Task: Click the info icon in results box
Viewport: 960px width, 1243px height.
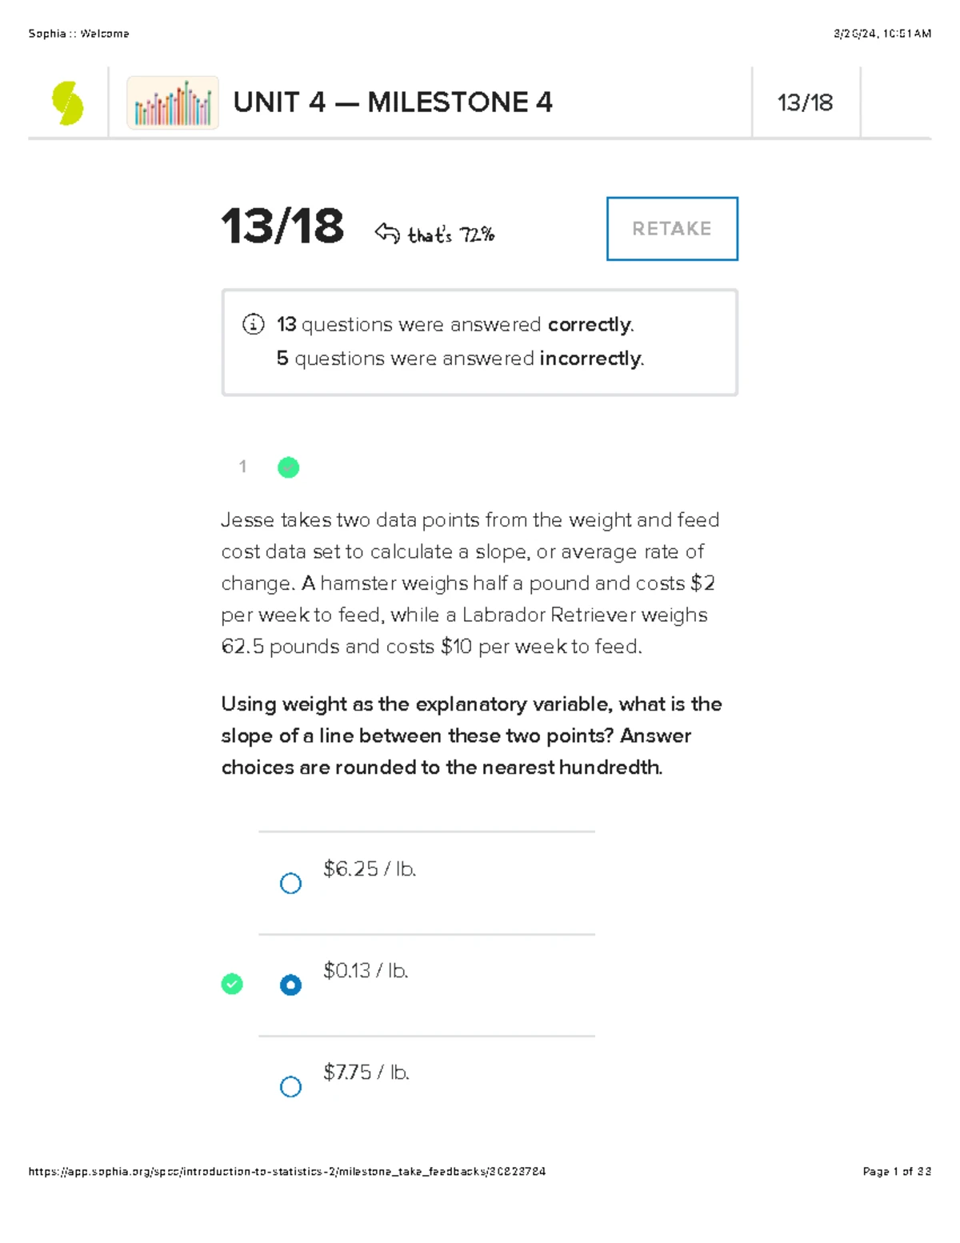Action: click(253, 324)
